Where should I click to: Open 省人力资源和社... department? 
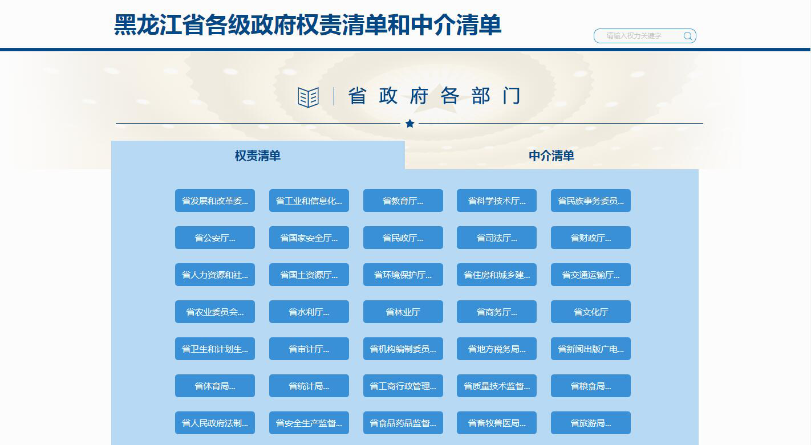215,275
